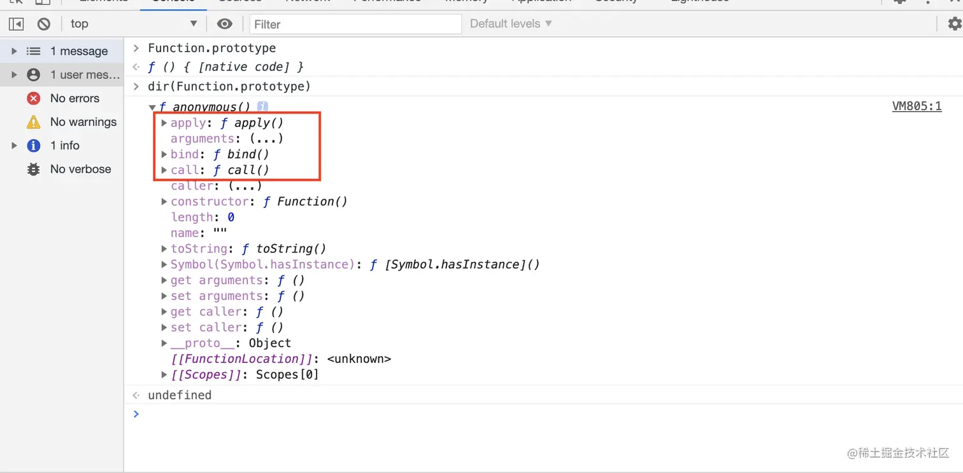The height and width of the screenshot is (473, 963).
Task: Click the info badge beside anonymous()
Action: (262, 107)
